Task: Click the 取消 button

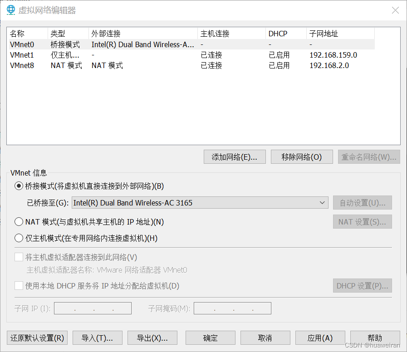Action: tap(265, 338)
